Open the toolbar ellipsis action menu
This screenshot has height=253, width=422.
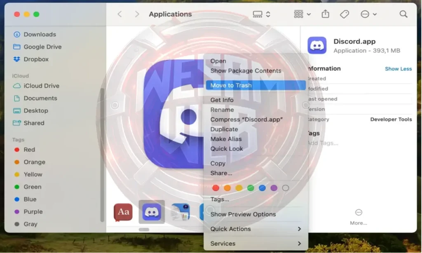[368, 14]
